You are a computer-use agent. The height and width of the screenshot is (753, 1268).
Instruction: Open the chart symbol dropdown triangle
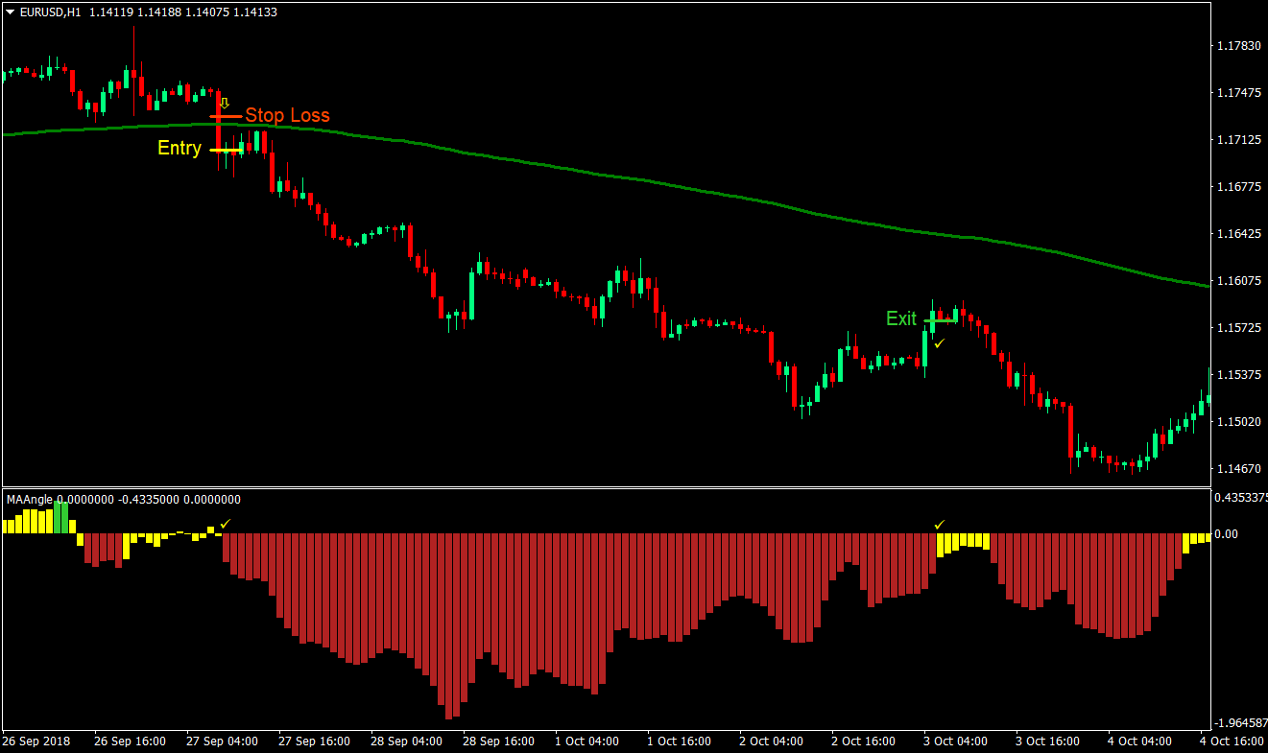click(x=9, y=13)
